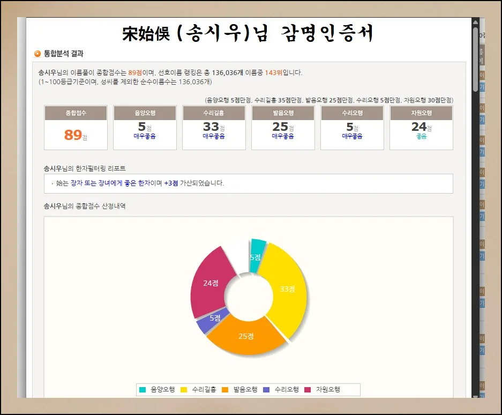Select the orange 25점 pie slice
This screenshot has width=502, height=415.
point(246,337)
